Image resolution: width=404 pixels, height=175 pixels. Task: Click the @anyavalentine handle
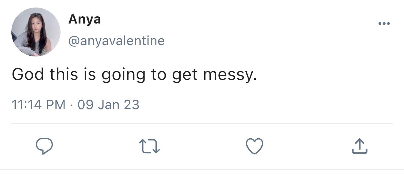click(x=116, y=41)
